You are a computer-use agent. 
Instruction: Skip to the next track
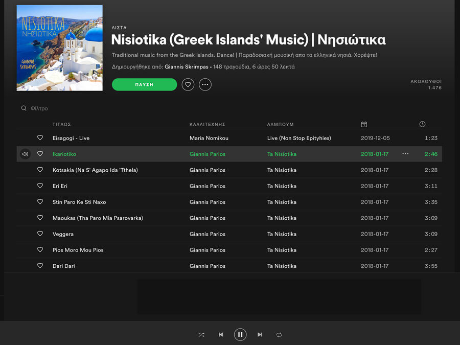click(x=260, y=334)
